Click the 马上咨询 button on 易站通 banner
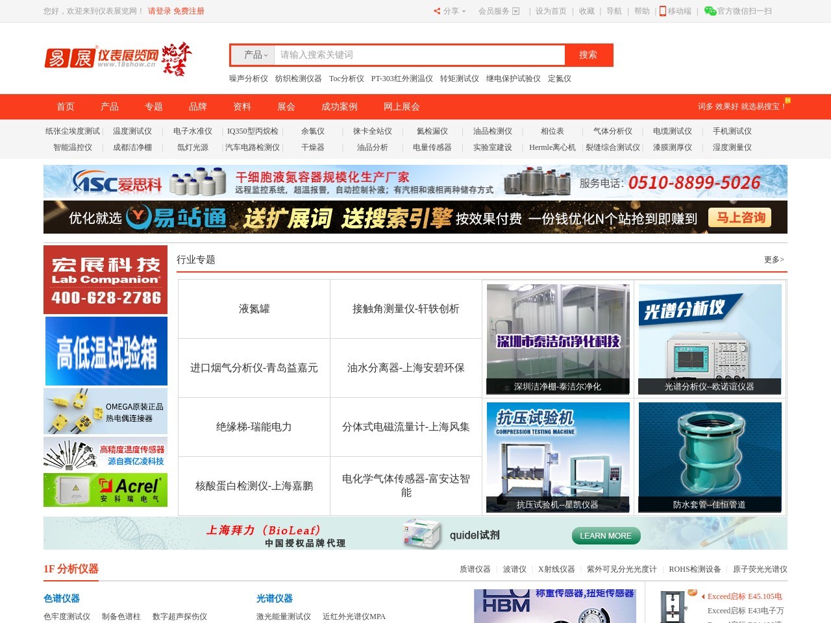This screenshot has width=831, height=623. (740, 217)
